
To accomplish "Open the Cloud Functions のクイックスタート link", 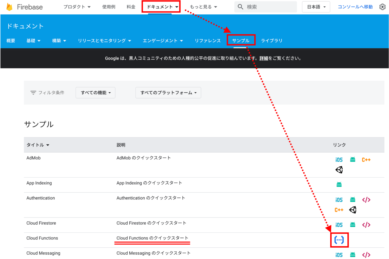I will (152, 238).
